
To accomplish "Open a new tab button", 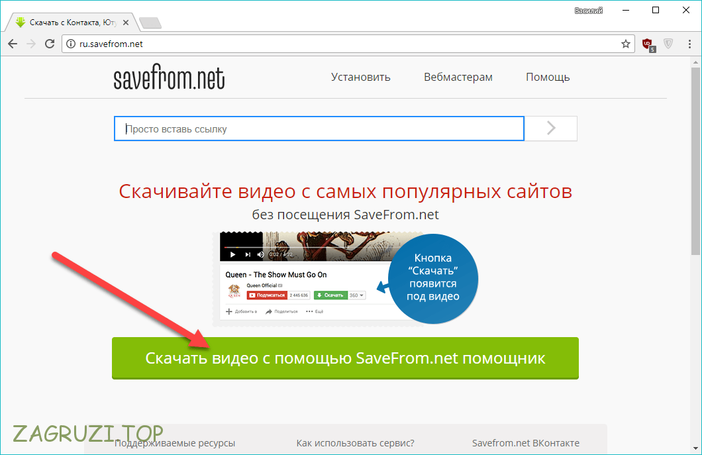I will point(150,23).
